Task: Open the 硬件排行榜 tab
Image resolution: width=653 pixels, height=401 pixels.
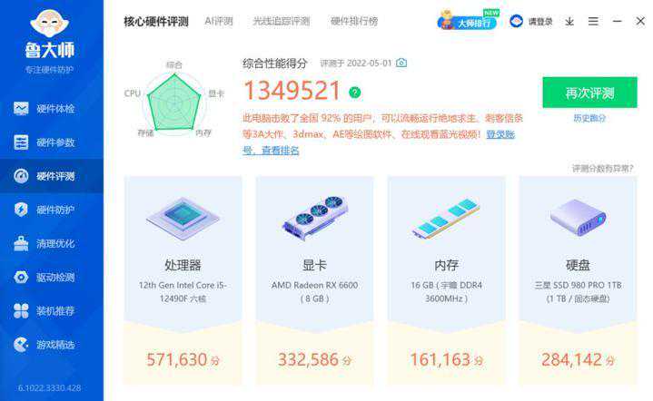Action: pos(354,21)
